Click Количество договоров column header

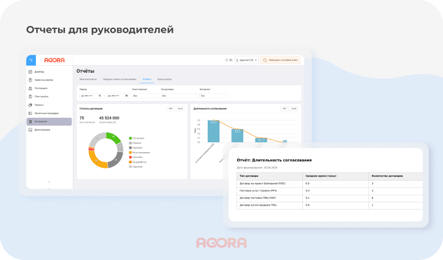click(x=396, y=176)
